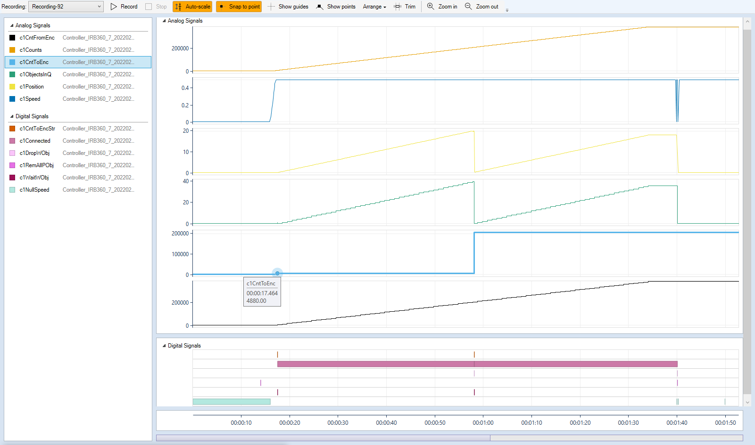Toggle the Auto-scale option
The image size is (755, 445).
point(192,7)
